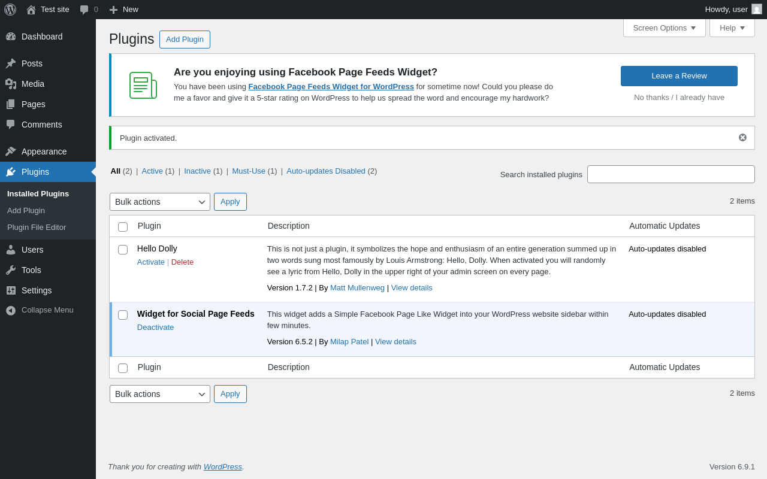
Task: Expand the Help tab
Action: pos(732,28)
